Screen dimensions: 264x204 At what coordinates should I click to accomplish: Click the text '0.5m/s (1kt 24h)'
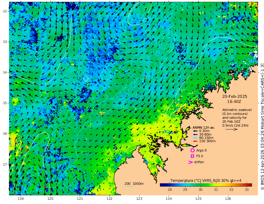pyautogui.click(x=235, y=125)
